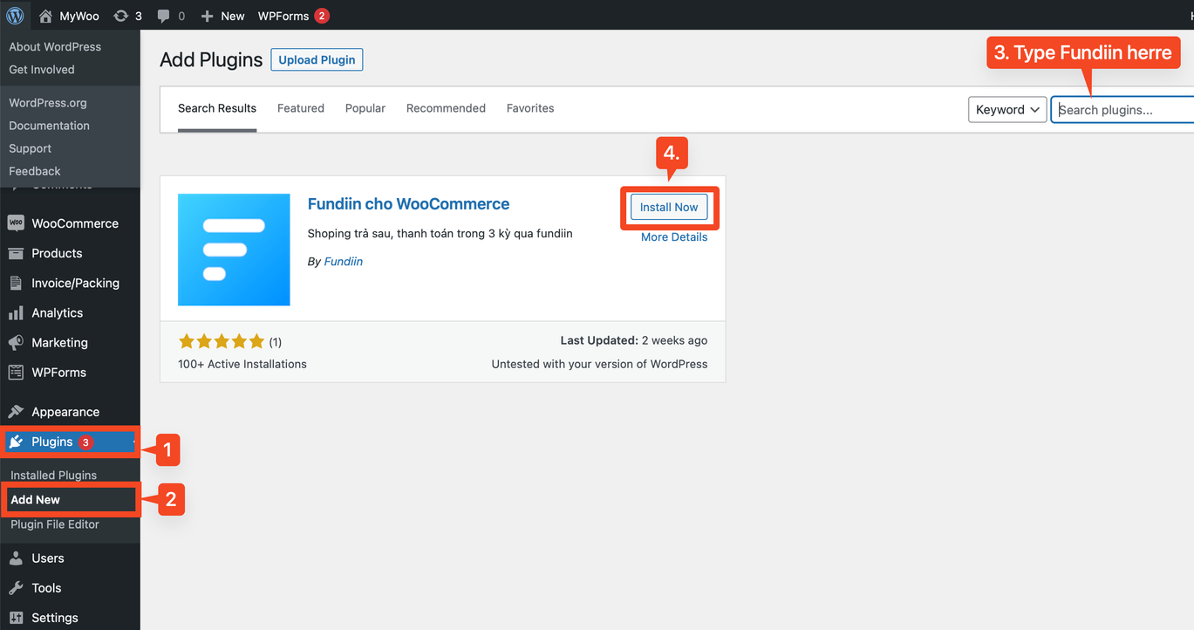Open Documentation menu entry
Screen dimensions: 1194x630
49,126
